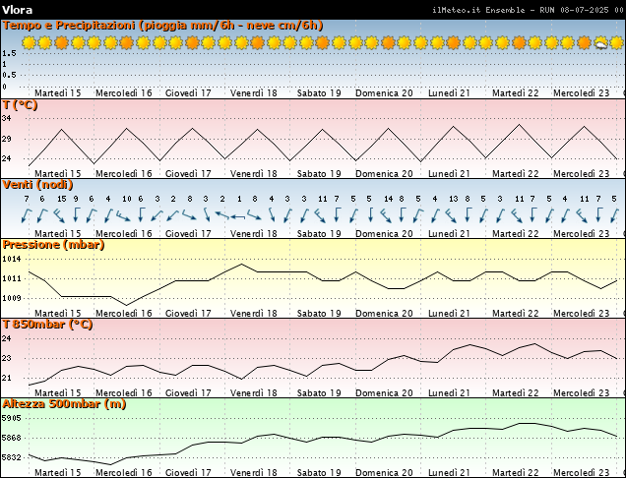Click wind speed value 15
The width and height of the screenshot is (626, 478).
click(61, 199)
